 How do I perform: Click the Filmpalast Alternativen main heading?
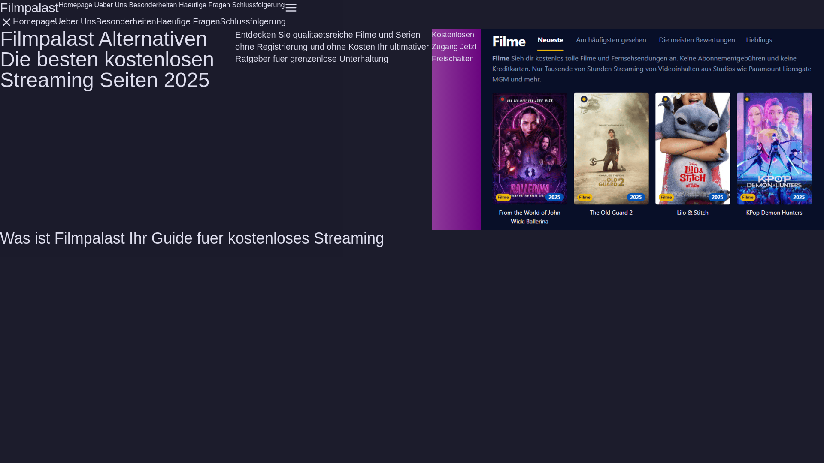[x=107, y=60]
